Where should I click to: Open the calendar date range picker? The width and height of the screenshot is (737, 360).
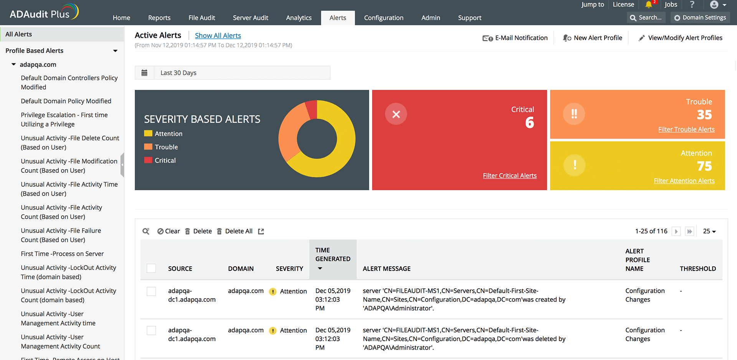145,73
